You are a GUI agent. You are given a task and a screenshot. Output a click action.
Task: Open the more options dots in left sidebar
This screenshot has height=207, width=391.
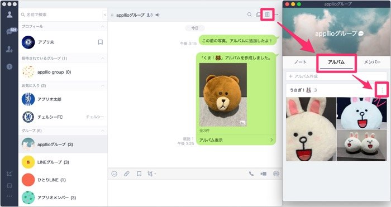click(x=9, y=196)
